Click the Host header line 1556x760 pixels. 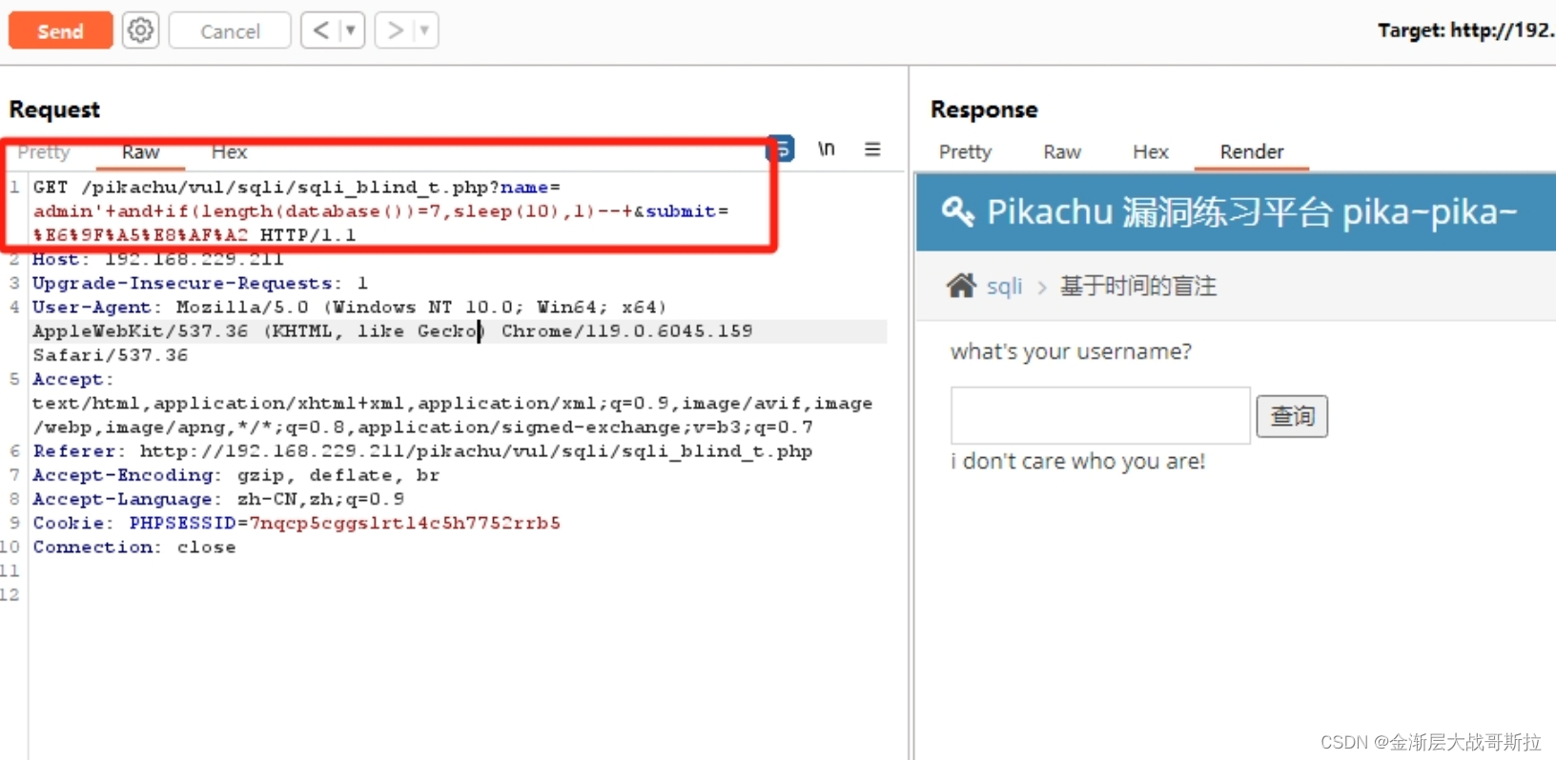pos(158,259)
